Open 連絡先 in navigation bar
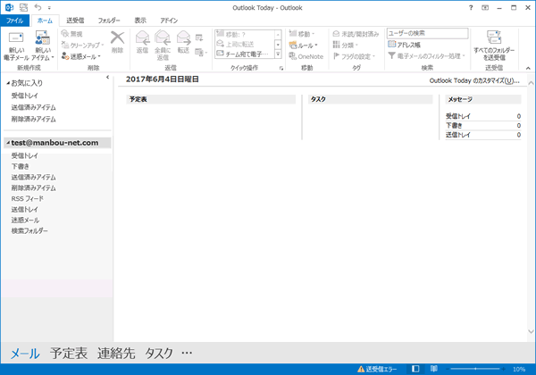Screen dimensions: 536x375 click(116, 354)
